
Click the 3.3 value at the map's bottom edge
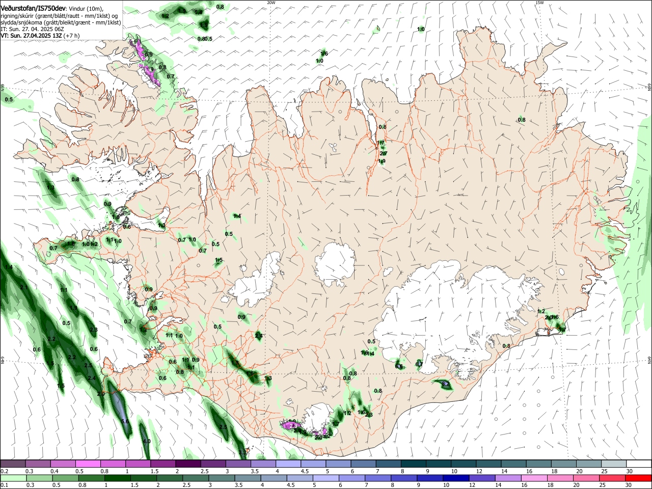point(242,452)
